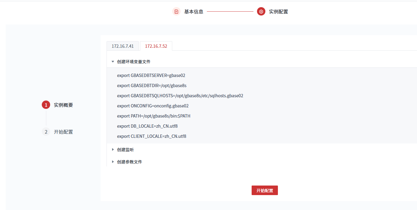This screenshot has width=417, height=210.
Task: Click the export ONCONFIG=onconfig.gbase02 line
Action: 153,106
